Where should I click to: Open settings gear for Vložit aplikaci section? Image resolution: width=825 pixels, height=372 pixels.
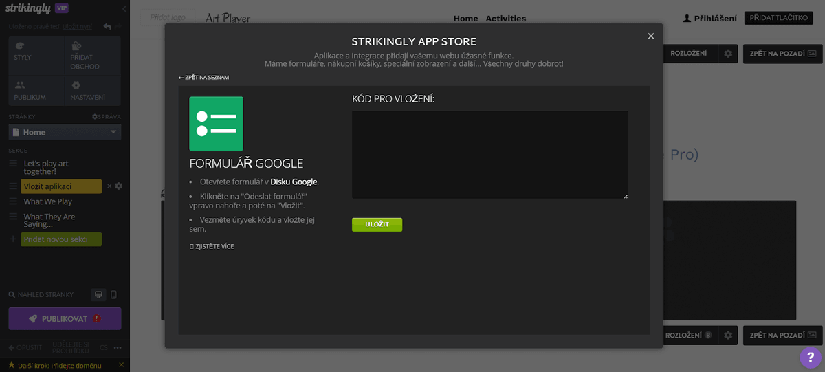coord(119,186)
